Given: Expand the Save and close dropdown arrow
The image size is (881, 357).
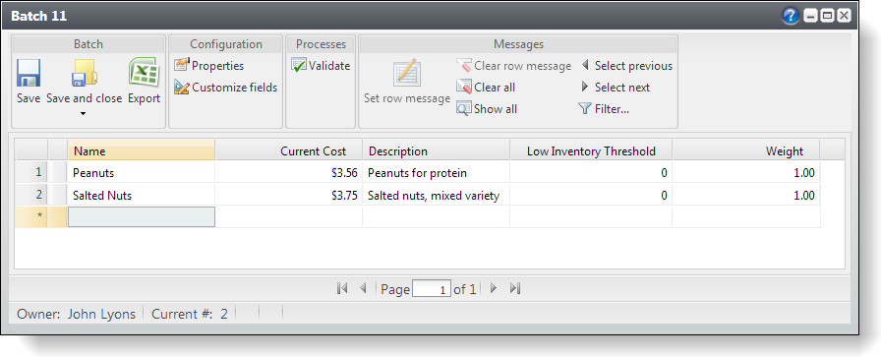Looking at the screenshot, I should (x=84, y=114).
